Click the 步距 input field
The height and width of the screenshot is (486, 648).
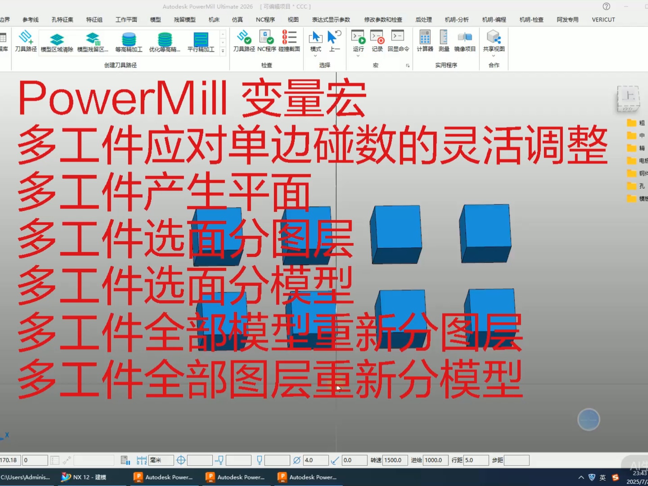516,460
